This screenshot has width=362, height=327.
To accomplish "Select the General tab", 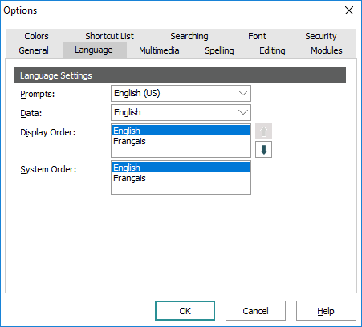I will pyautogui.click(x=34, y=50).
